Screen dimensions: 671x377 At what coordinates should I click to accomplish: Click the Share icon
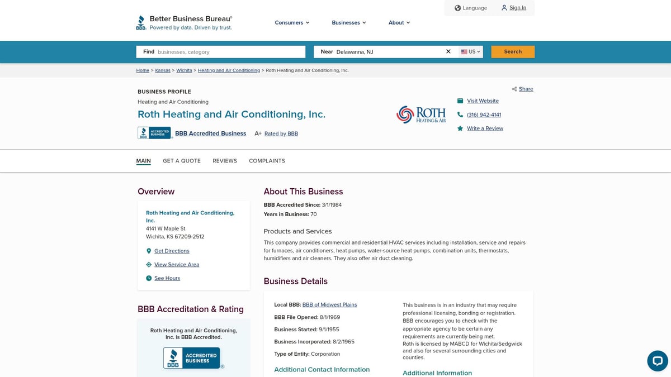[x=514, y=89]
